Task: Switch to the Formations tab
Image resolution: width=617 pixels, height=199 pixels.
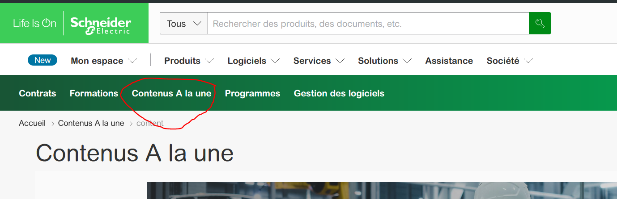Action: tap(94, 93)
